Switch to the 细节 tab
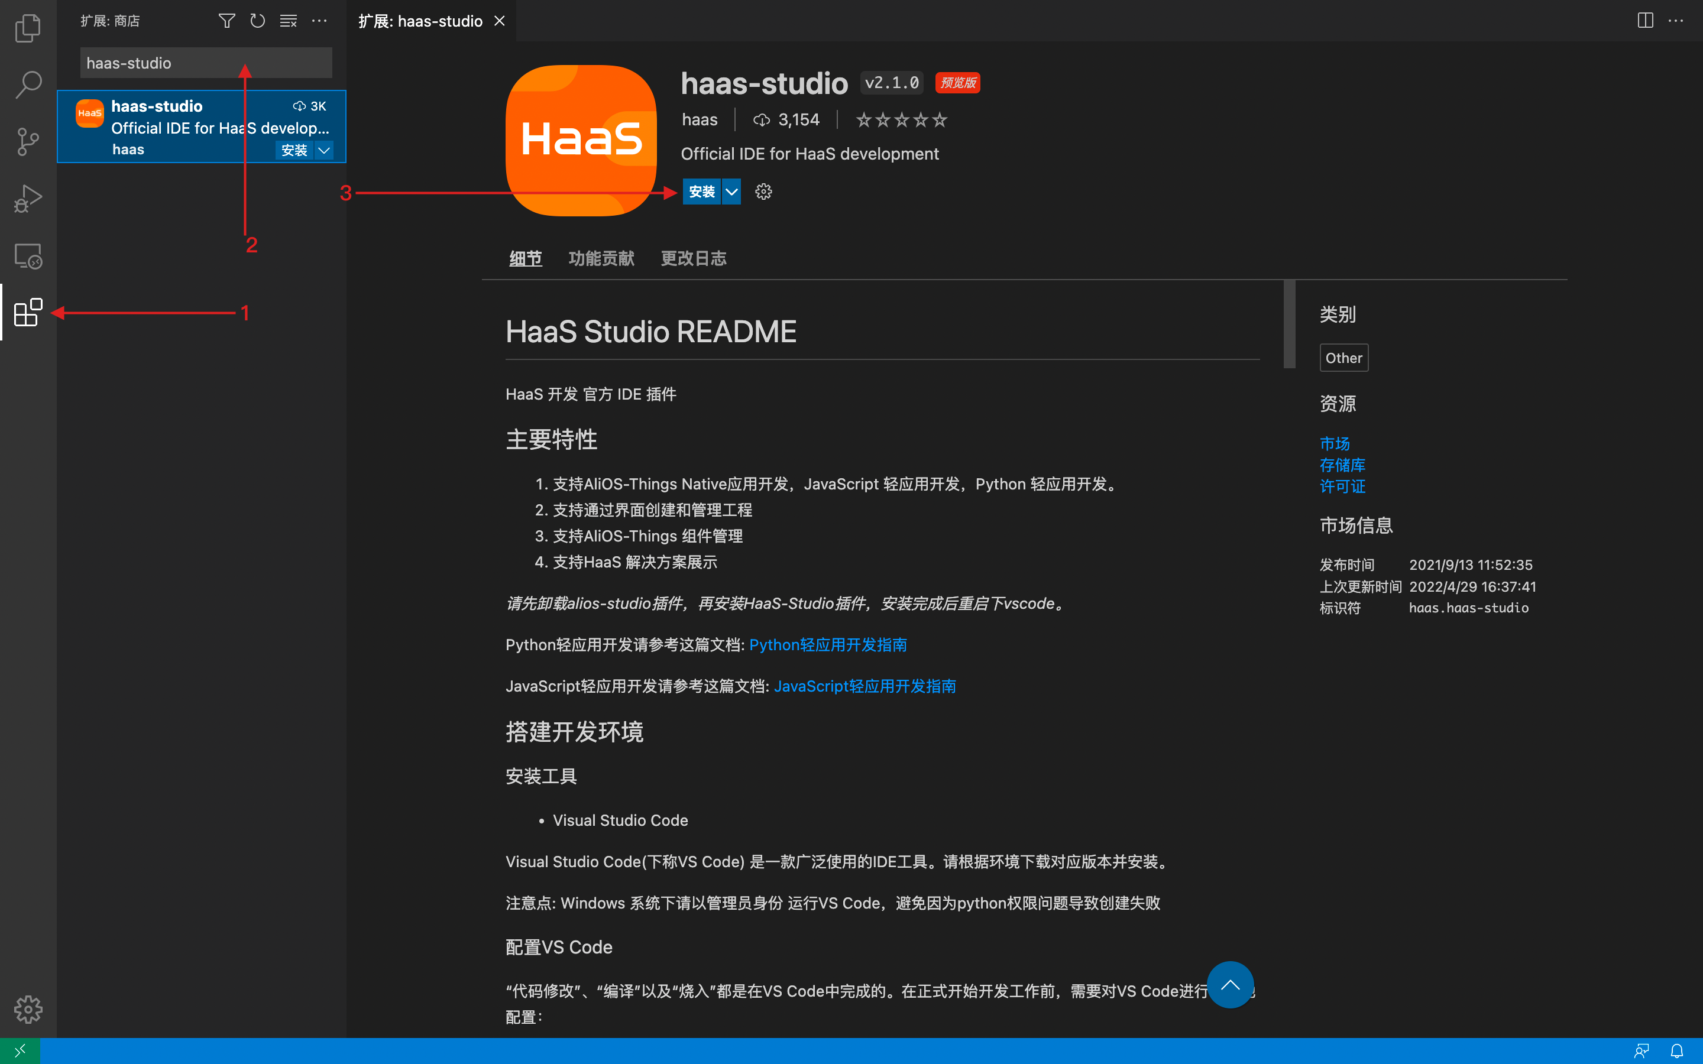Image resolution: width=1703 pixels, height=1064 pixels. pyautogui.click(x=525, y=258)
